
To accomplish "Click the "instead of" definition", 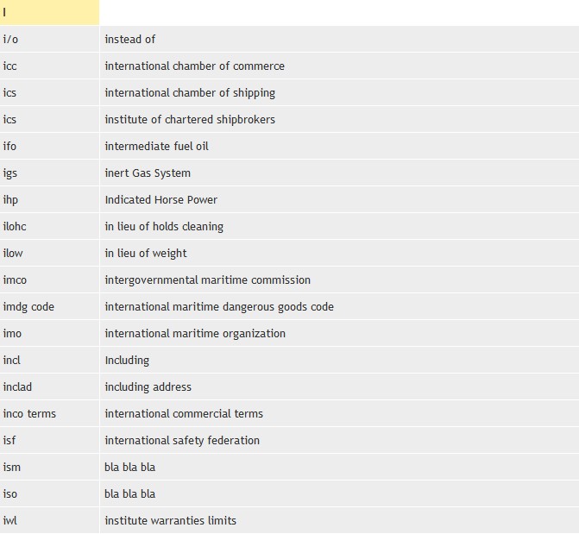I will point(130,39).
